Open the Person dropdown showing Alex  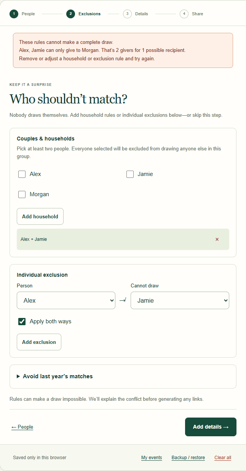[66, 300]
